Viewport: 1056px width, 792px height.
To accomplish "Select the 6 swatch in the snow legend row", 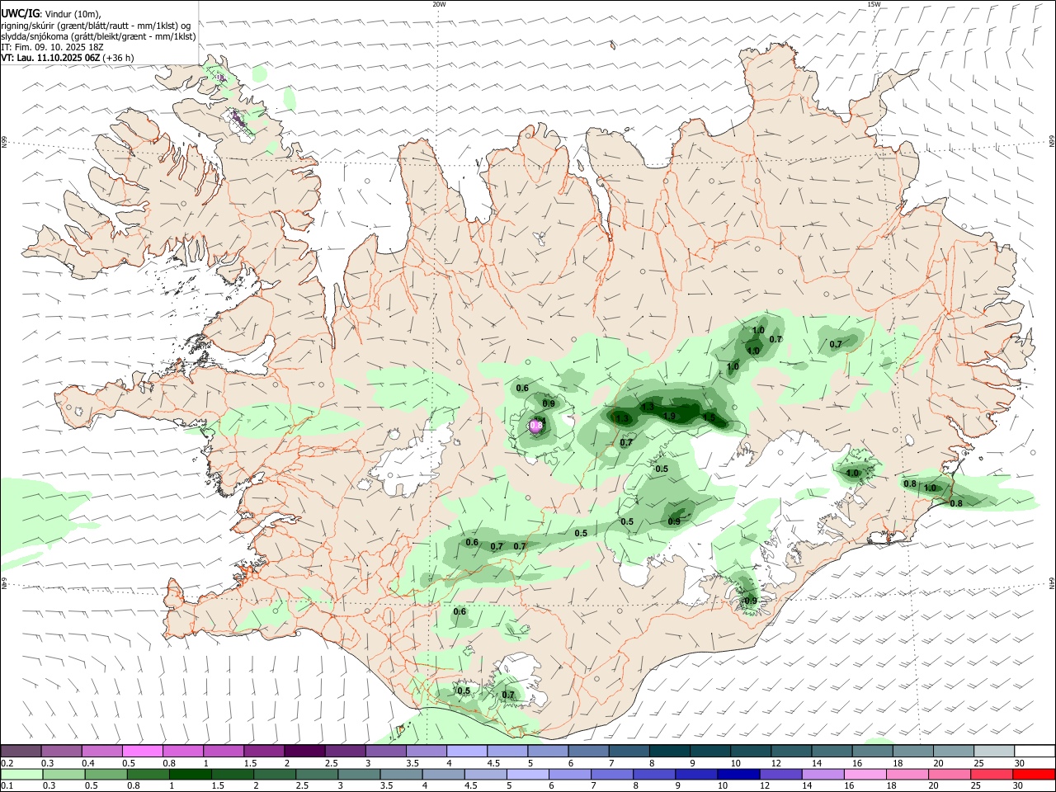I will (x=588, y=751).
